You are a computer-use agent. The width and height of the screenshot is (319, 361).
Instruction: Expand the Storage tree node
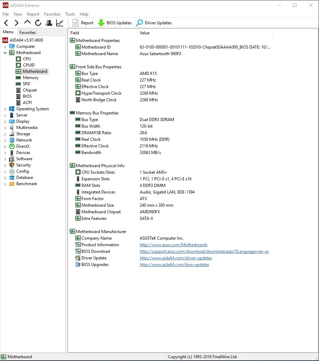pos(5,134)
